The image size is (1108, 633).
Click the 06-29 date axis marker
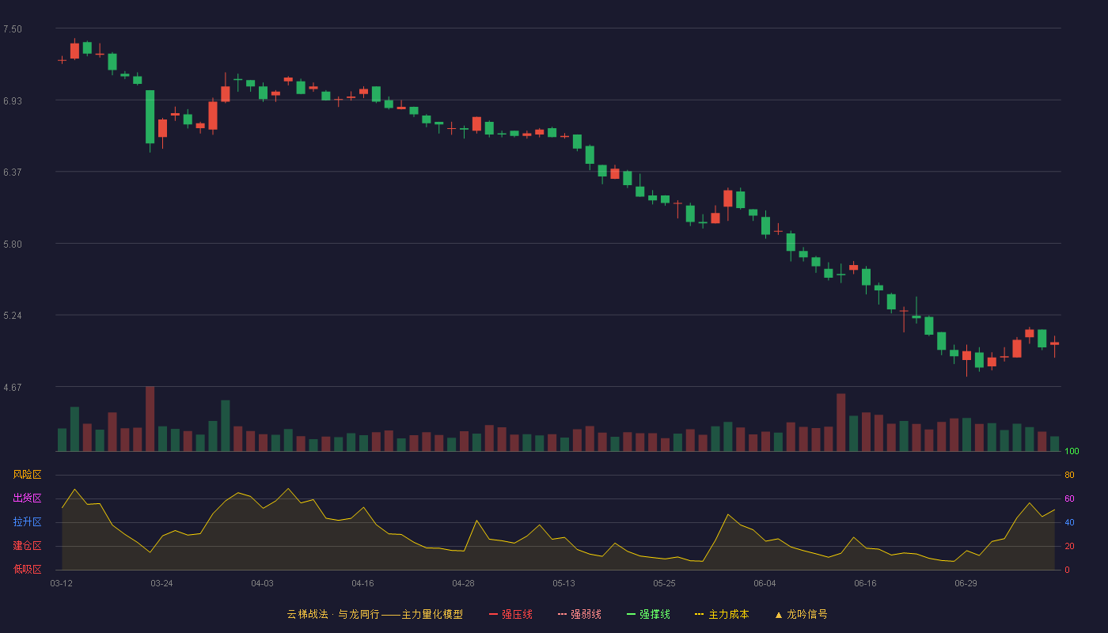966,583
